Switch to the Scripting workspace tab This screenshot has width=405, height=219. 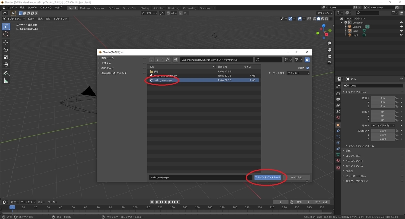pos(205,8)
